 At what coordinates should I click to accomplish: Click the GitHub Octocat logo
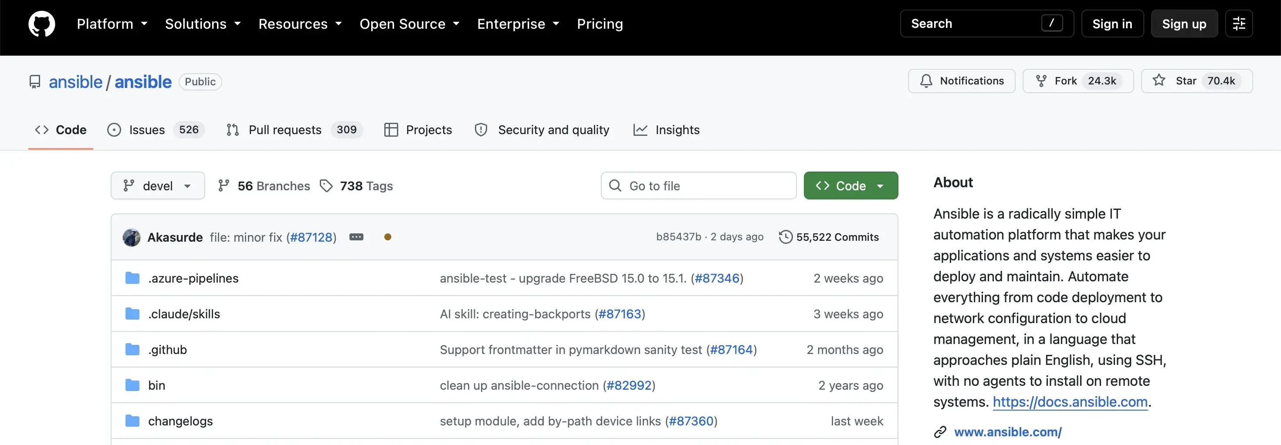pos(42,24)
